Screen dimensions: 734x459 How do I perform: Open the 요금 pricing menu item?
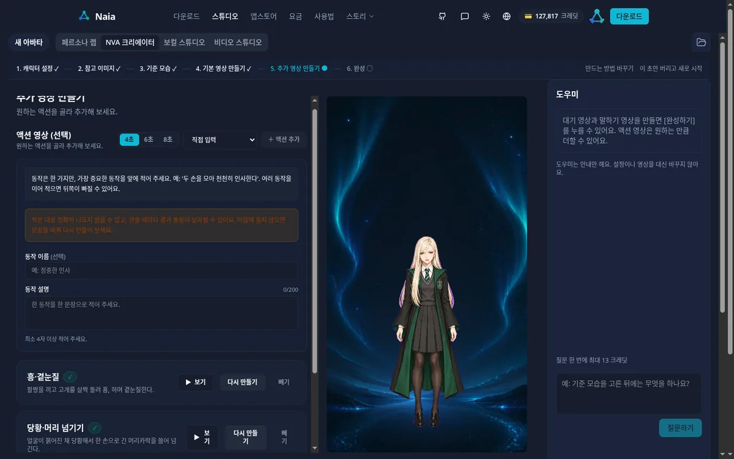click(x=295, y=17)
